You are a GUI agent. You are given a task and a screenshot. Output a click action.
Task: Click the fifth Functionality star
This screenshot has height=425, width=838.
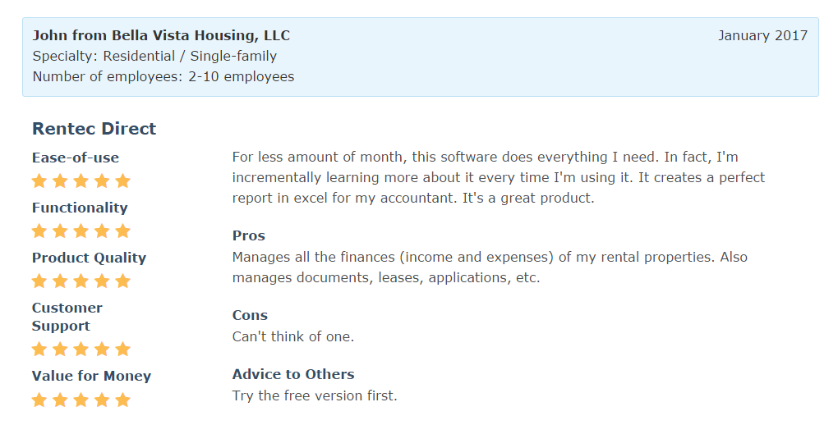tap(122, 231)
